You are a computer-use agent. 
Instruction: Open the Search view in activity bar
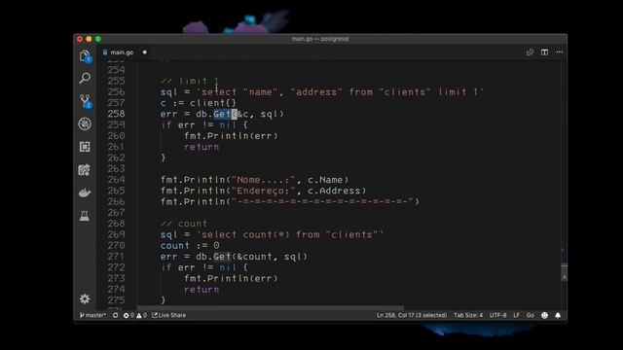[85, 78]
